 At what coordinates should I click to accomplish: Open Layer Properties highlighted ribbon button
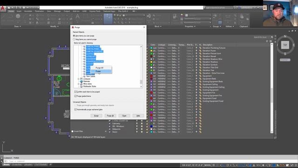(108, 19)
